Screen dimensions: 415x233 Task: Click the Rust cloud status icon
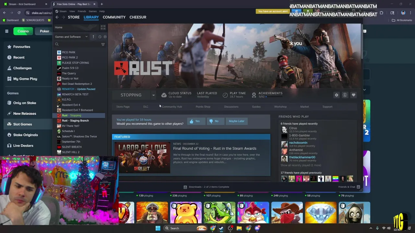(x=164, y=95)
